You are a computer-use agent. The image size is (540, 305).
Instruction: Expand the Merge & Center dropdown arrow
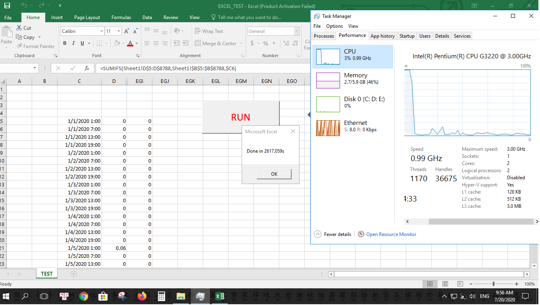240,44
